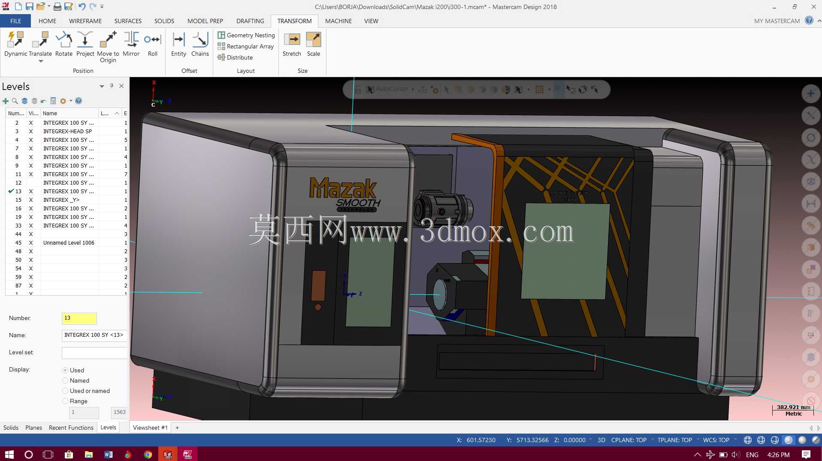
Task: Toggle visibility of level 3 INTEGREX-HEAD SP
Action: [x=31, y=132]
